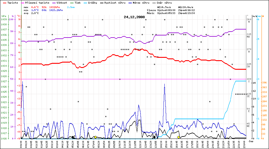Viewport: 269px width, 149px height.
Task: Click the max temperature value 4.6°C
Action: coord(36,7)
